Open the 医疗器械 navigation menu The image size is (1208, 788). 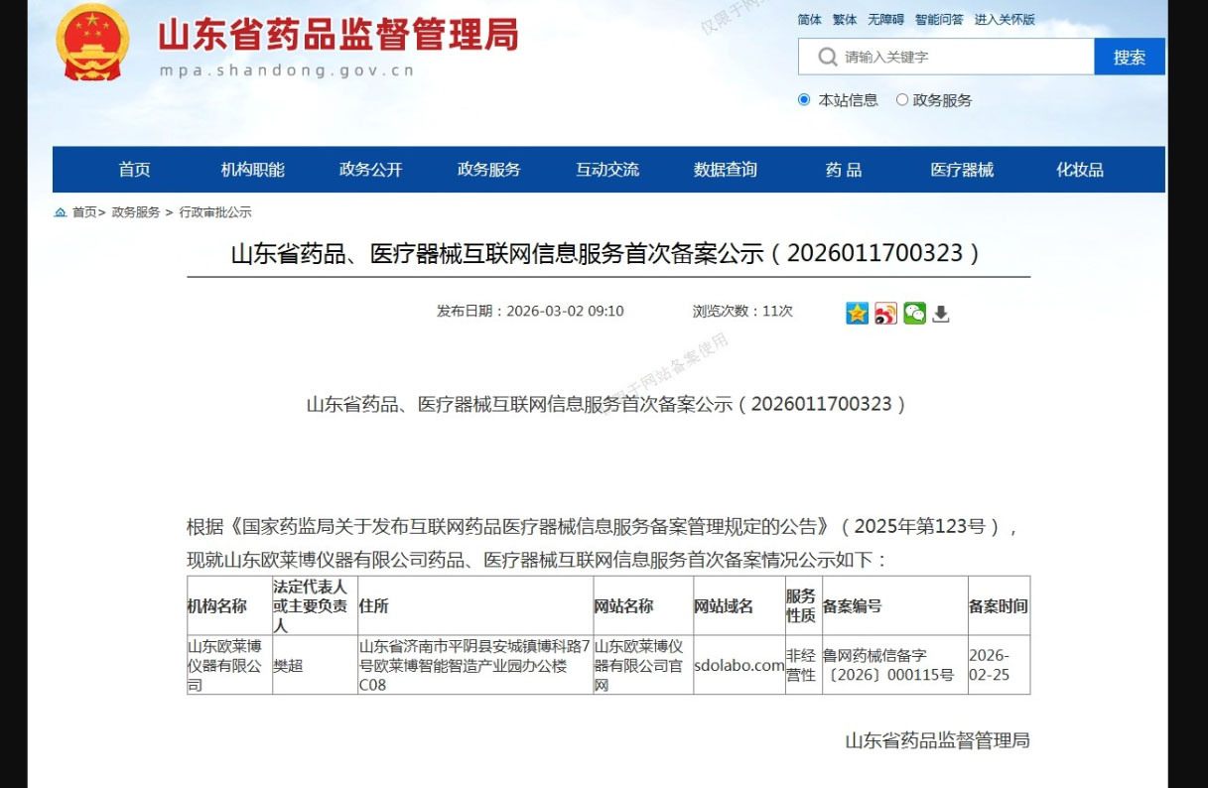[x=961, y=170]
